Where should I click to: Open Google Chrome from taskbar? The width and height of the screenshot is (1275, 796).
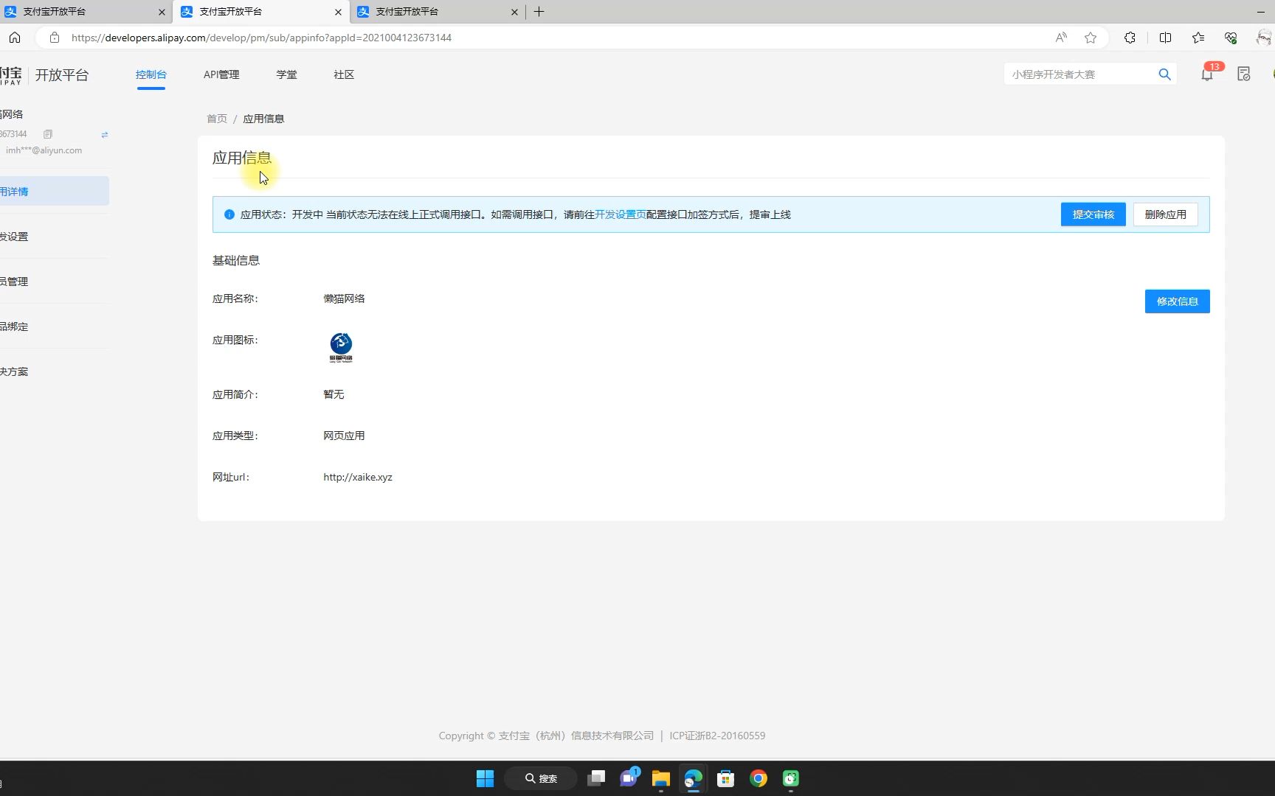pyautogui.click(x=759, y=778)
